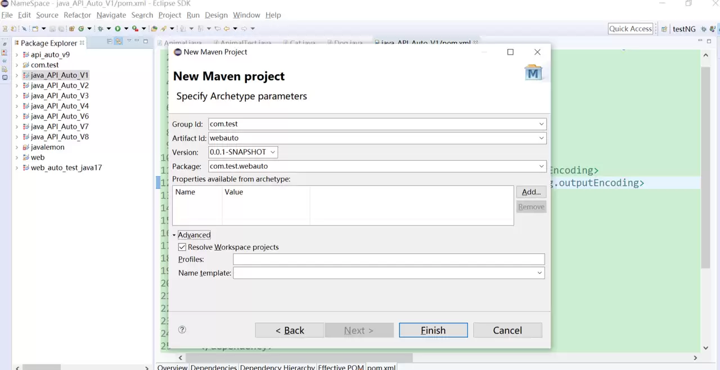Click the Add... property button

point(531,192)
